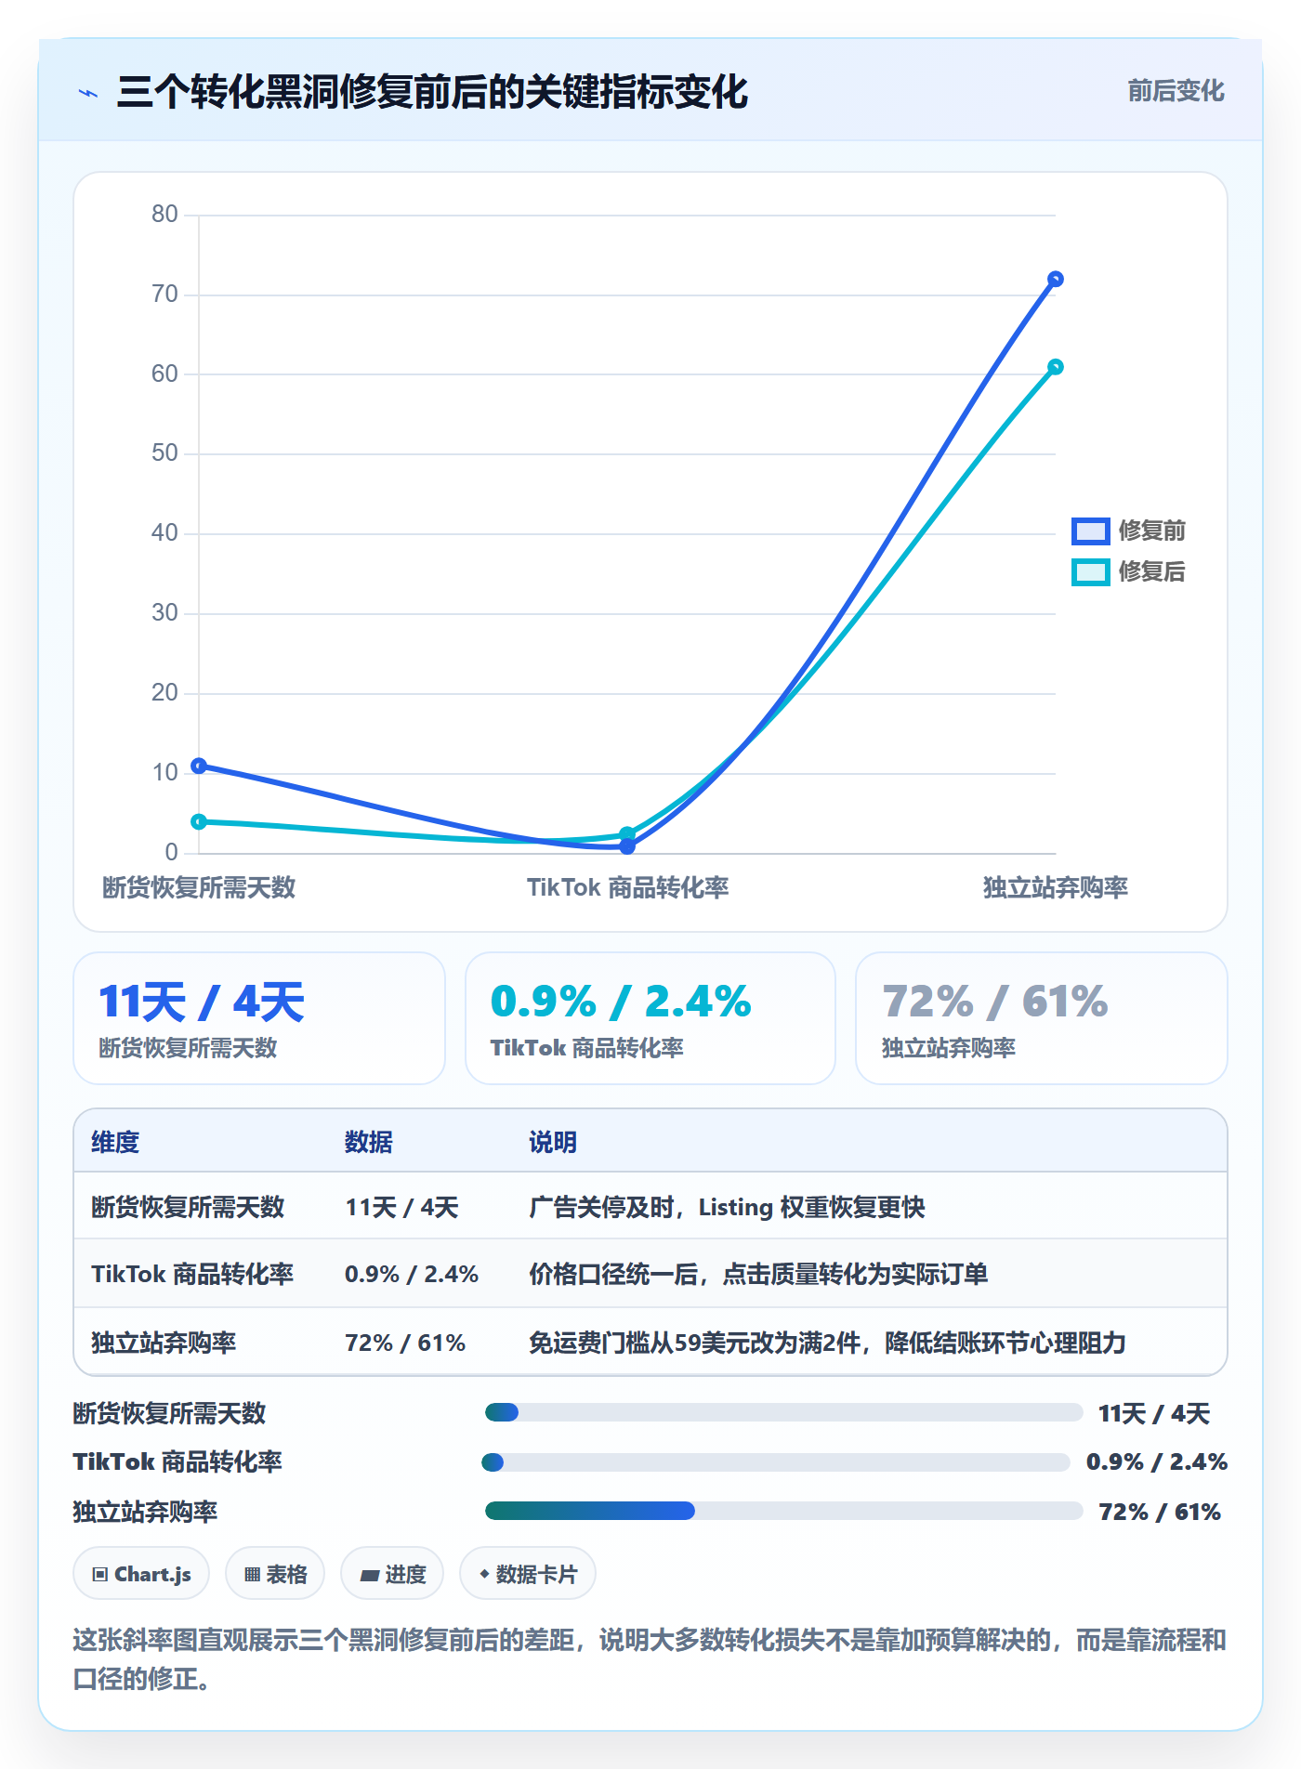Image resolution: width=1301 pixels, height=1769 pixels.
Task: Click the 说明 column header
Action: pos(553,1142)
